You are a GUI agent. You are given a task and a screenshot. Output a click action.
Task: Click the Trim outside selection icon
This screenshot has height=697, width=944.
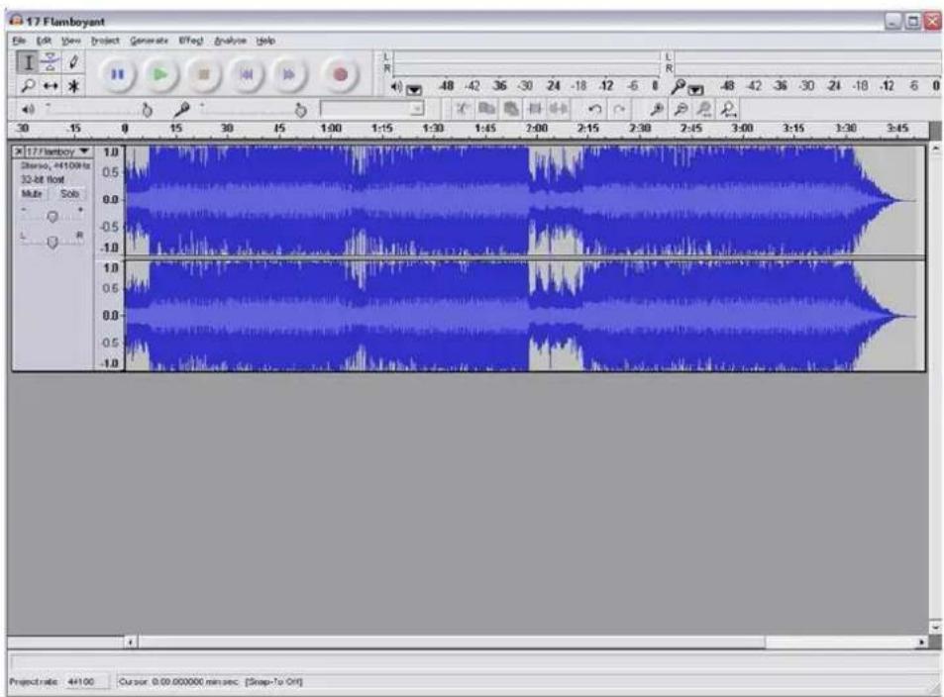pyautogui.click(x=534, y=109)
